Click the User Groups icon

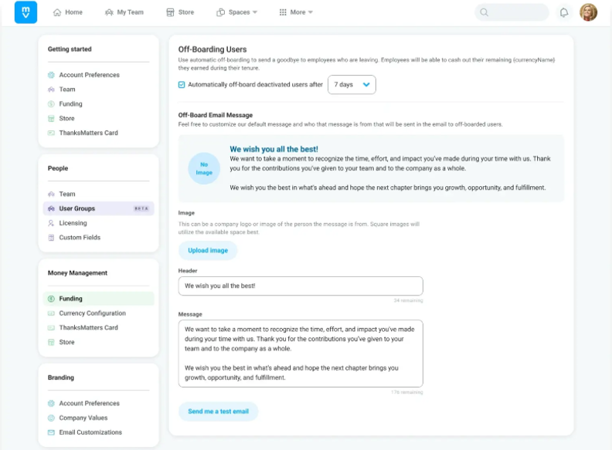tap(51, 208)
